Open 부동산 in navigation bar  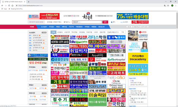tap(58, 27)
